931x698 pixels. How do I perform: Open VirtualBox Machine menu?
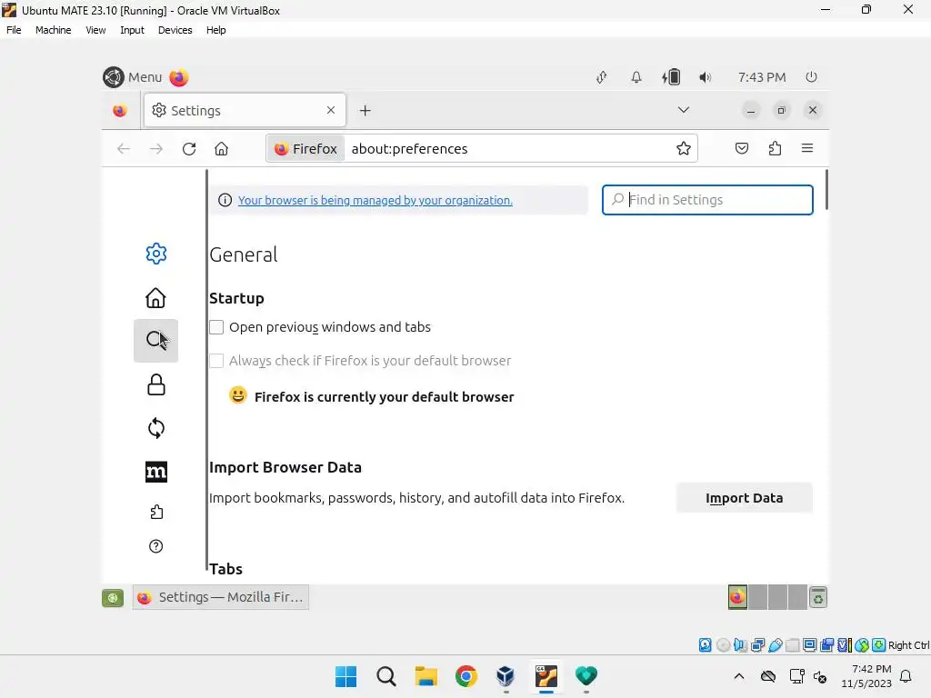coord(53,30)
